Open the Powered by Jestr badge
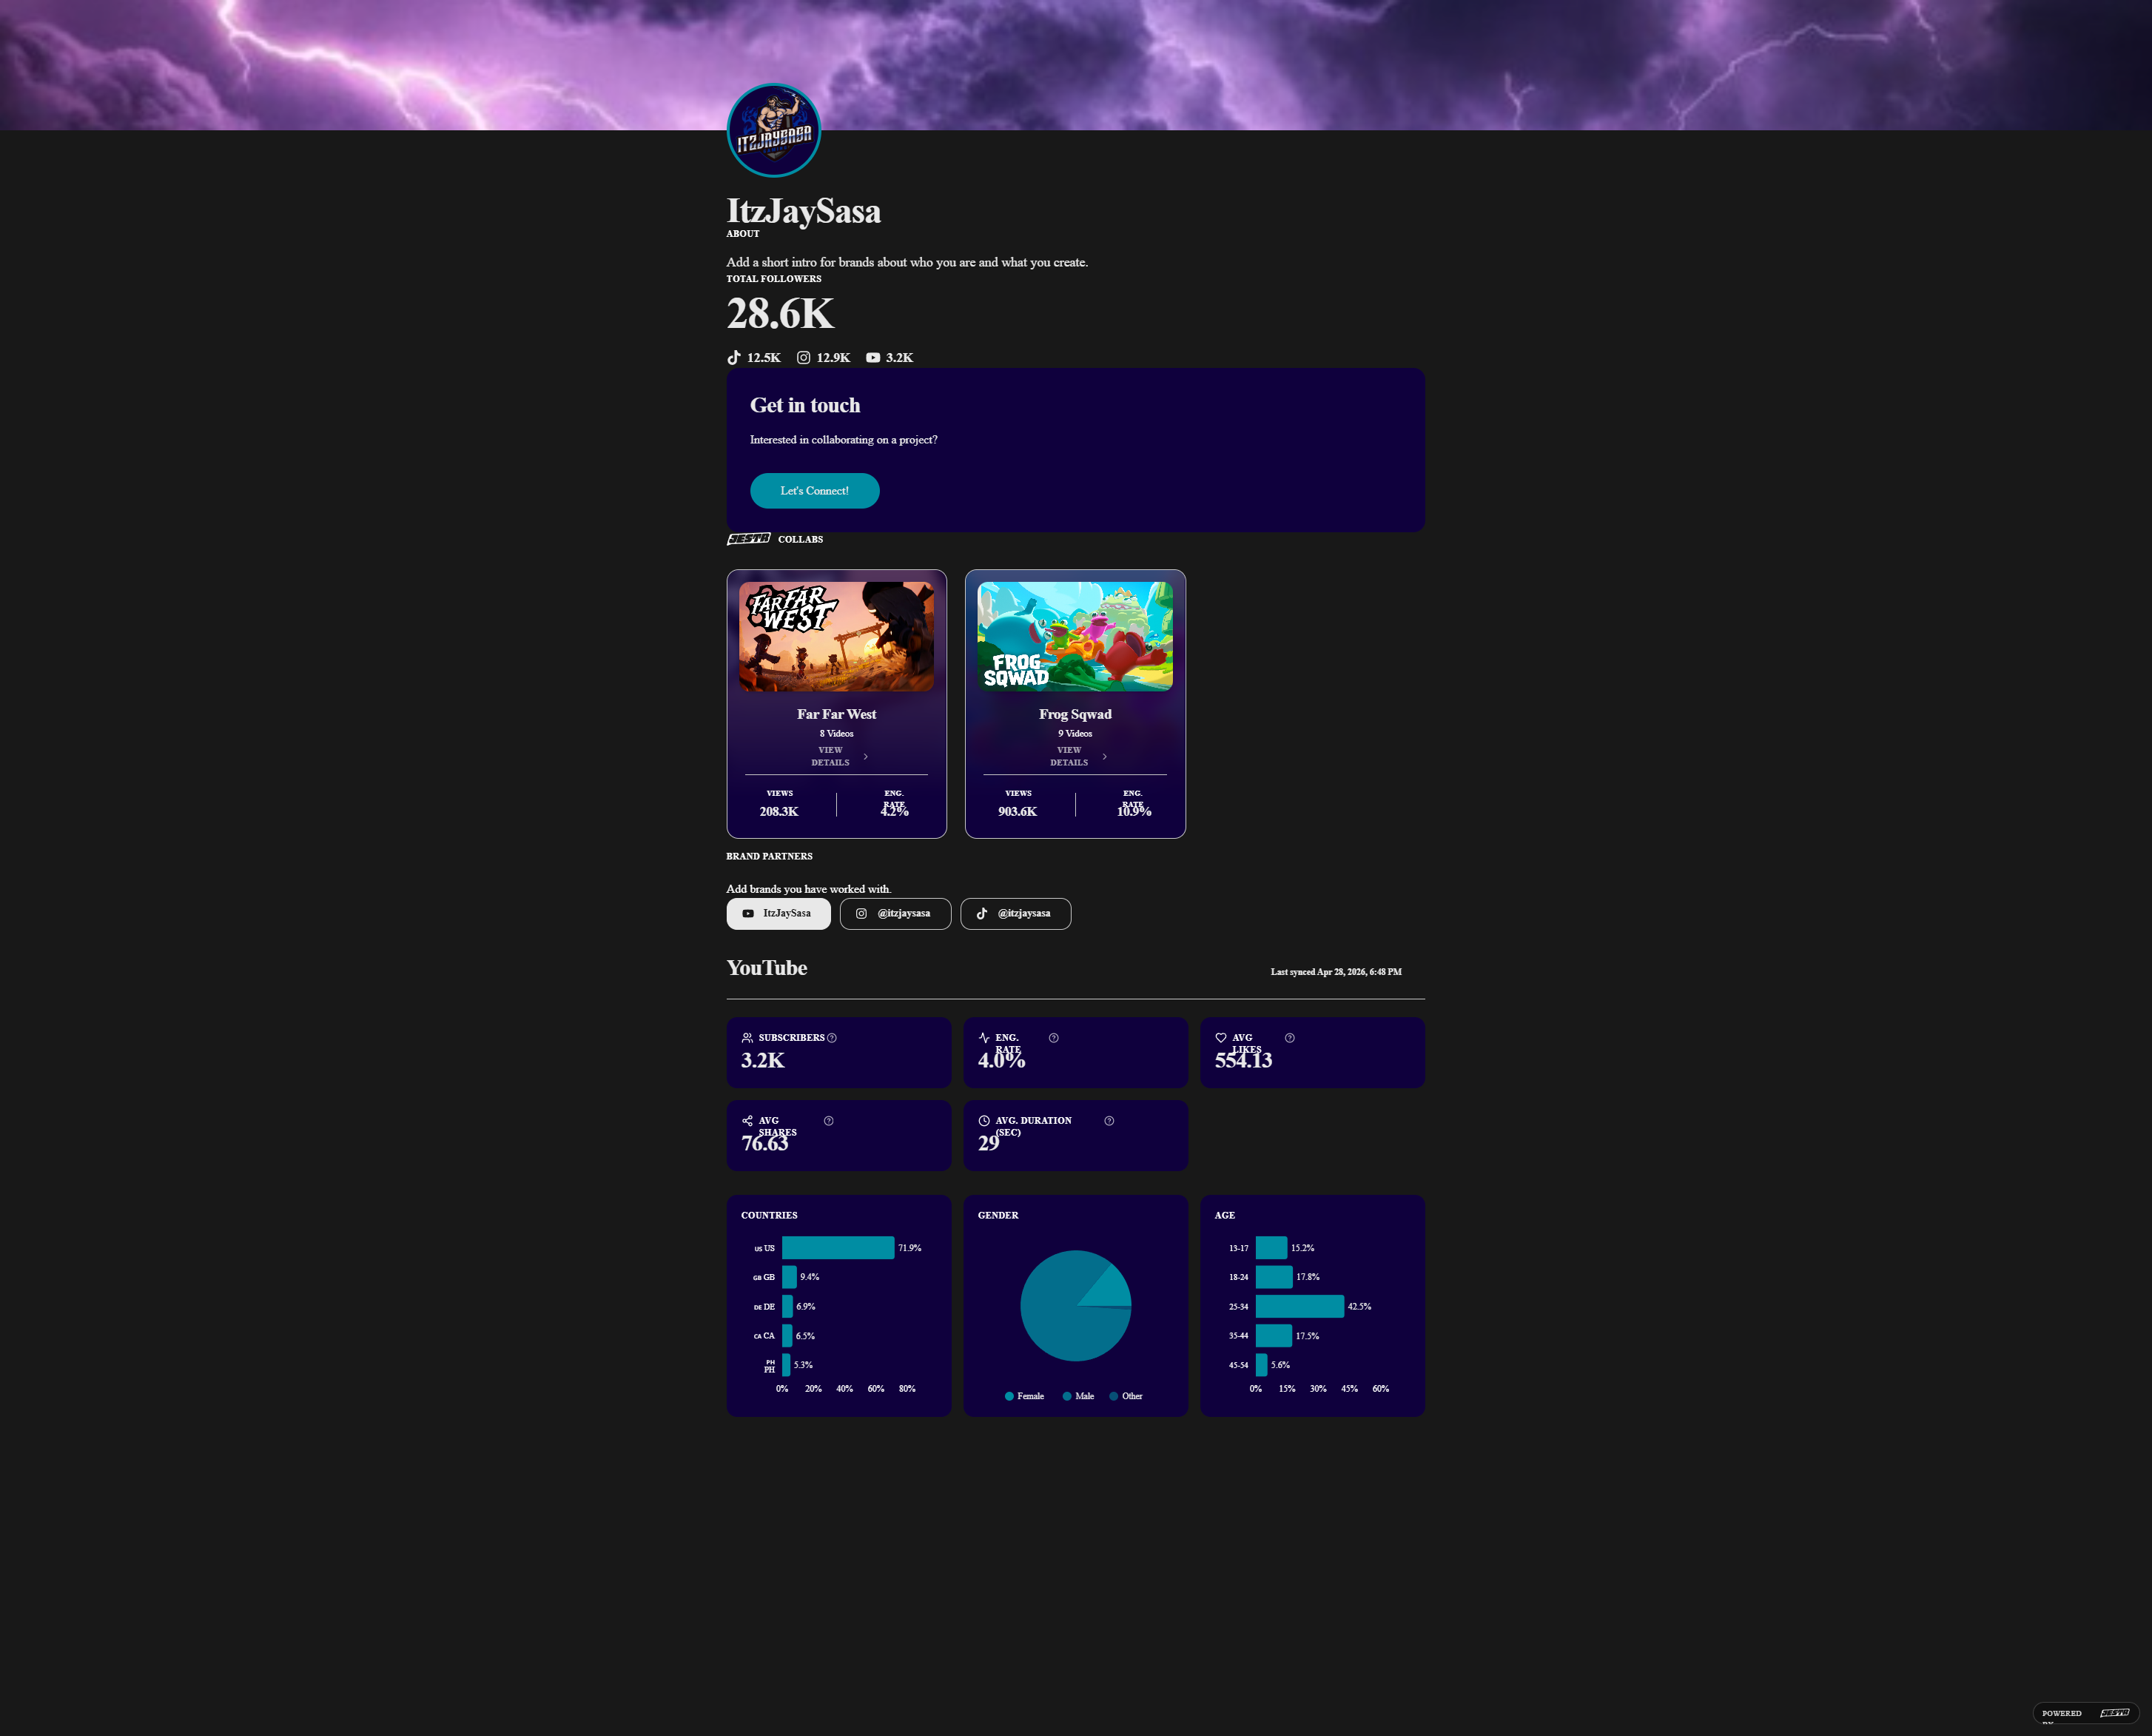The height and width of the screenshot is (1736, 2152). pos(2086,1713)
